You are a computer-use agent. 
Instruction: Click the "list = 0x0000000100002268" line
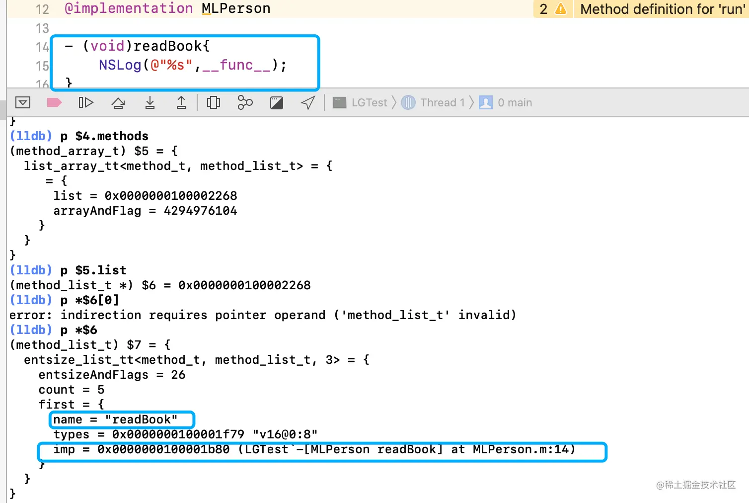point(145,195)
